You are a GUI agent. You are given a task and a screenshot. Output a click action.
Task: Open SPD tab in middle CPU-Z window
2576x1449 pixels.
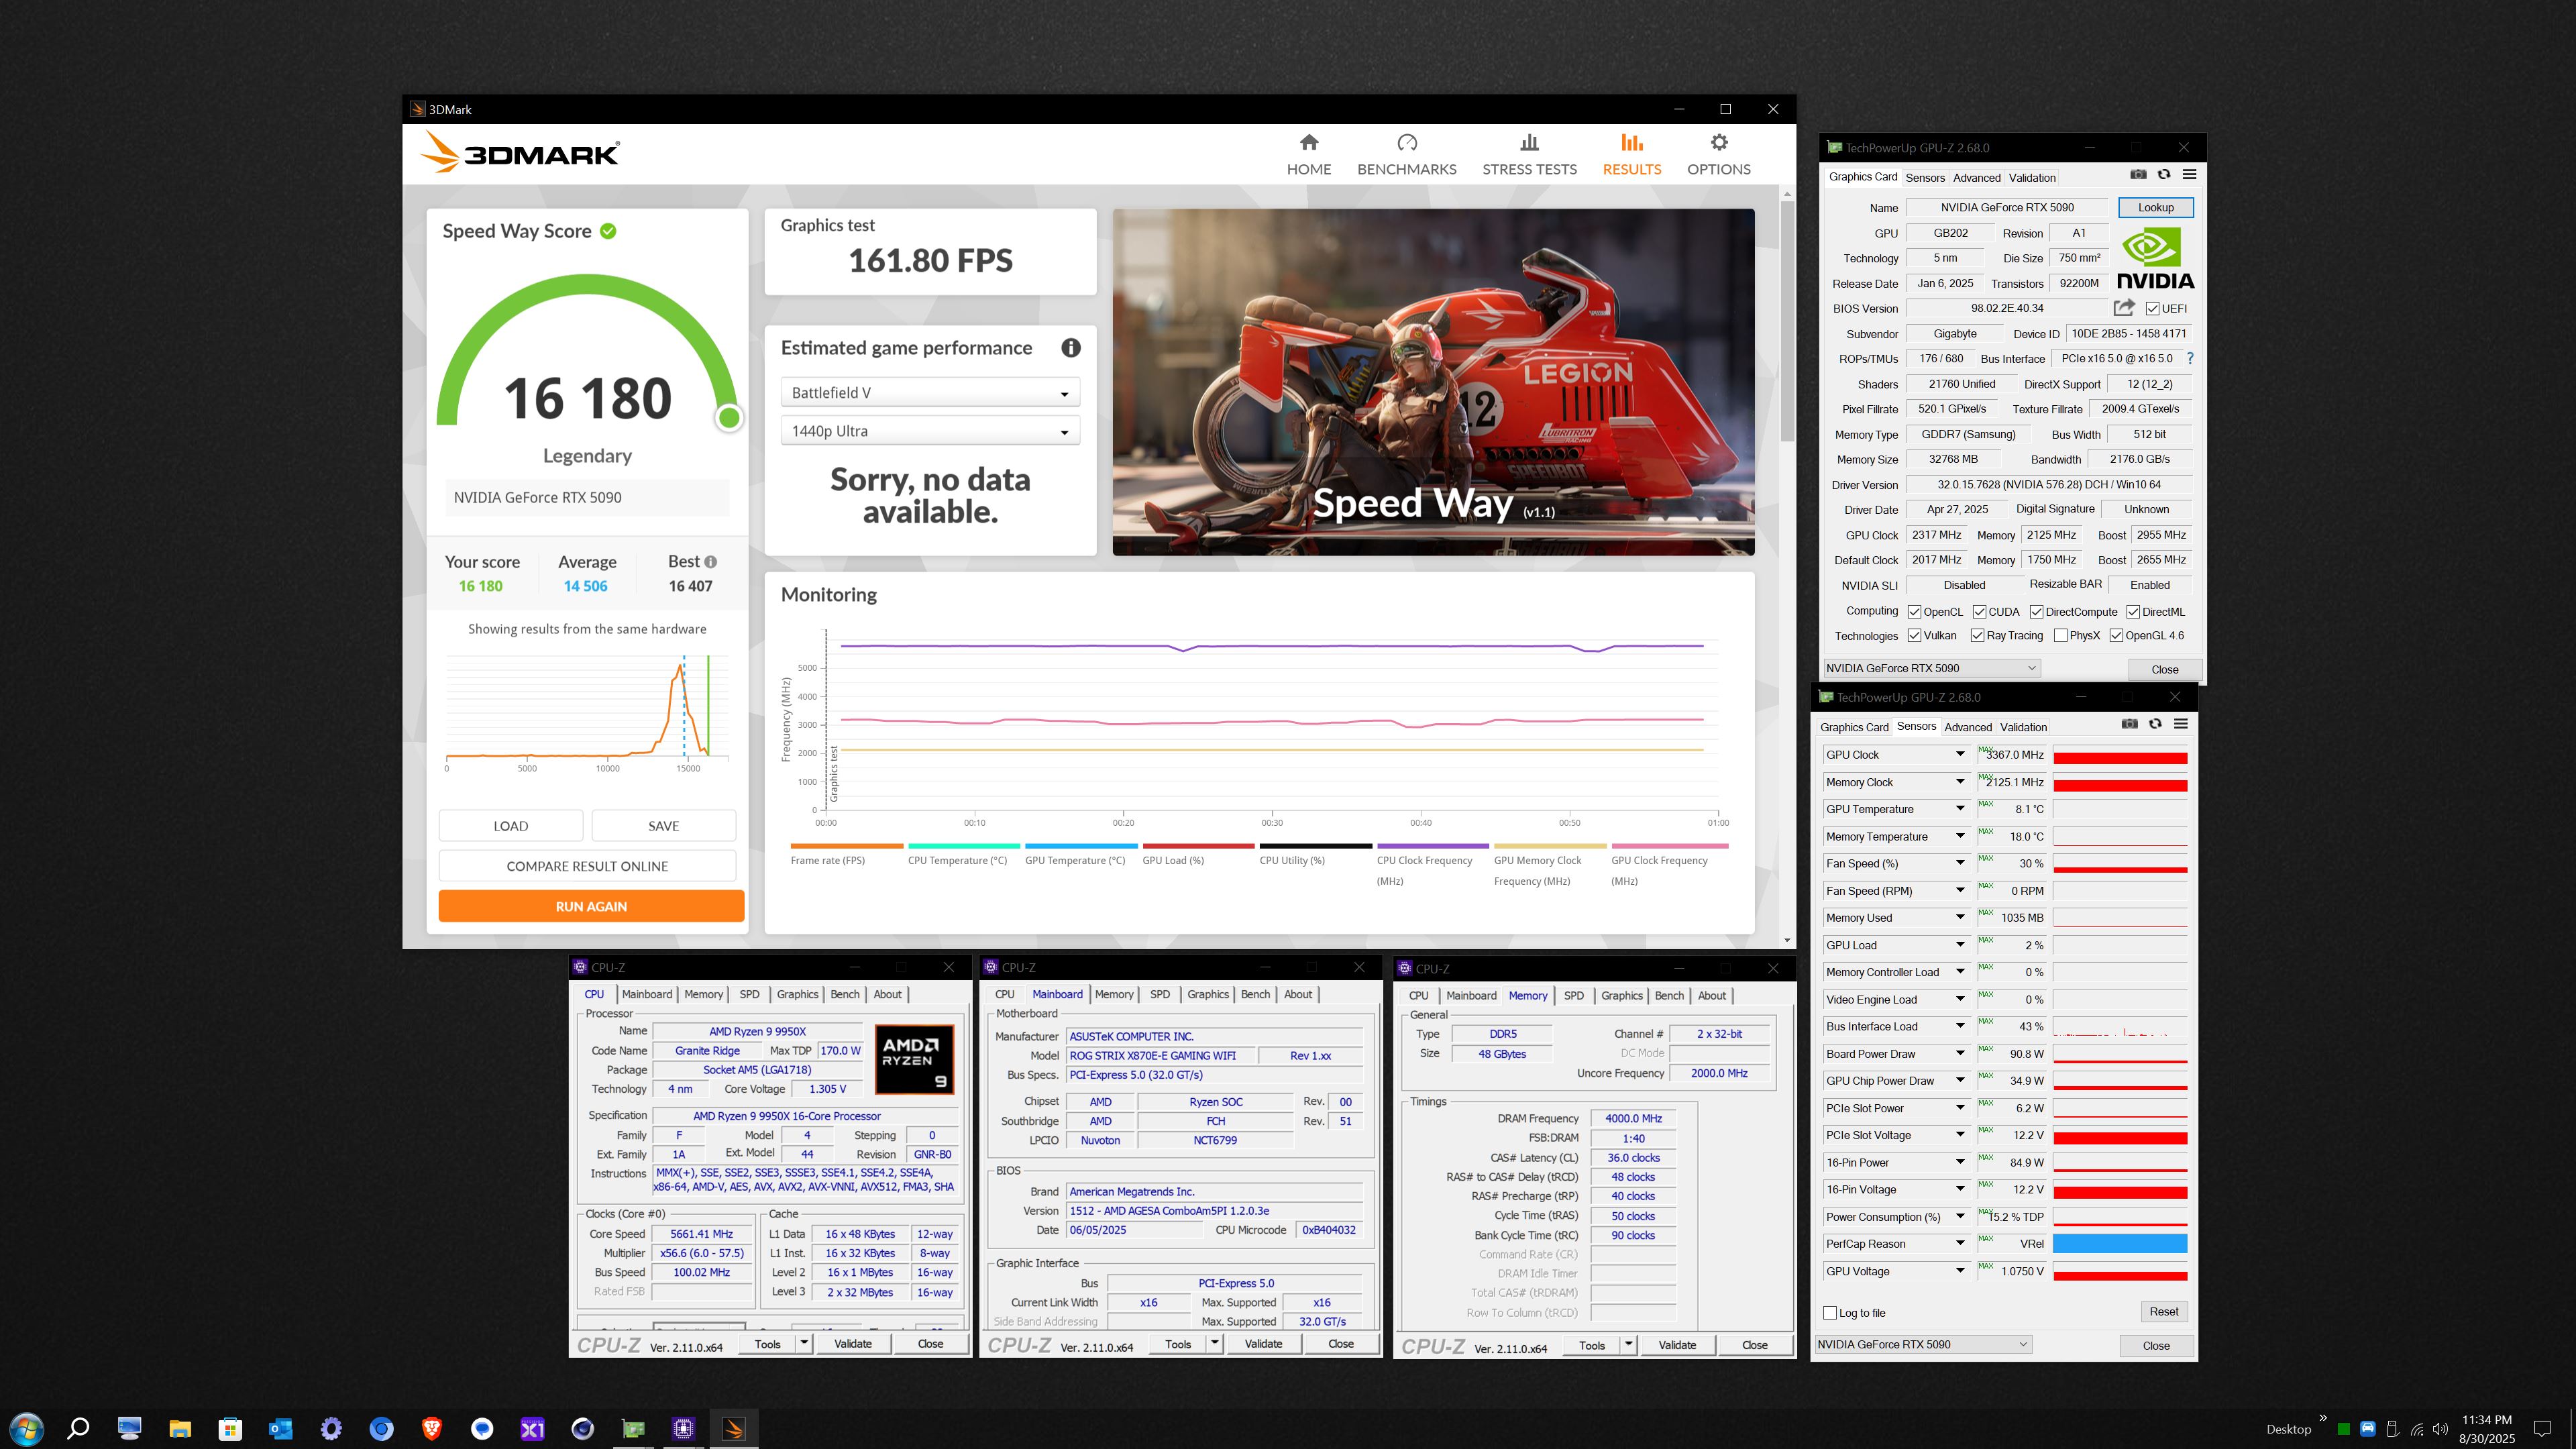[x=1159, y=994]
